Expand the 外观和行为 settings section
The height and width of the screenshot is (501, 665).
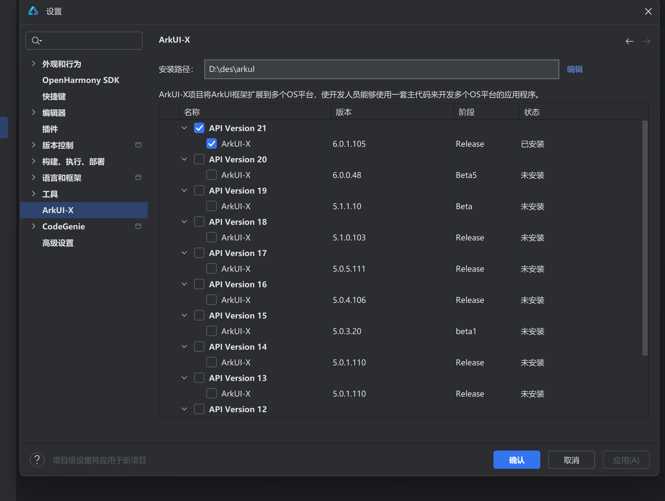click(34, 64)
